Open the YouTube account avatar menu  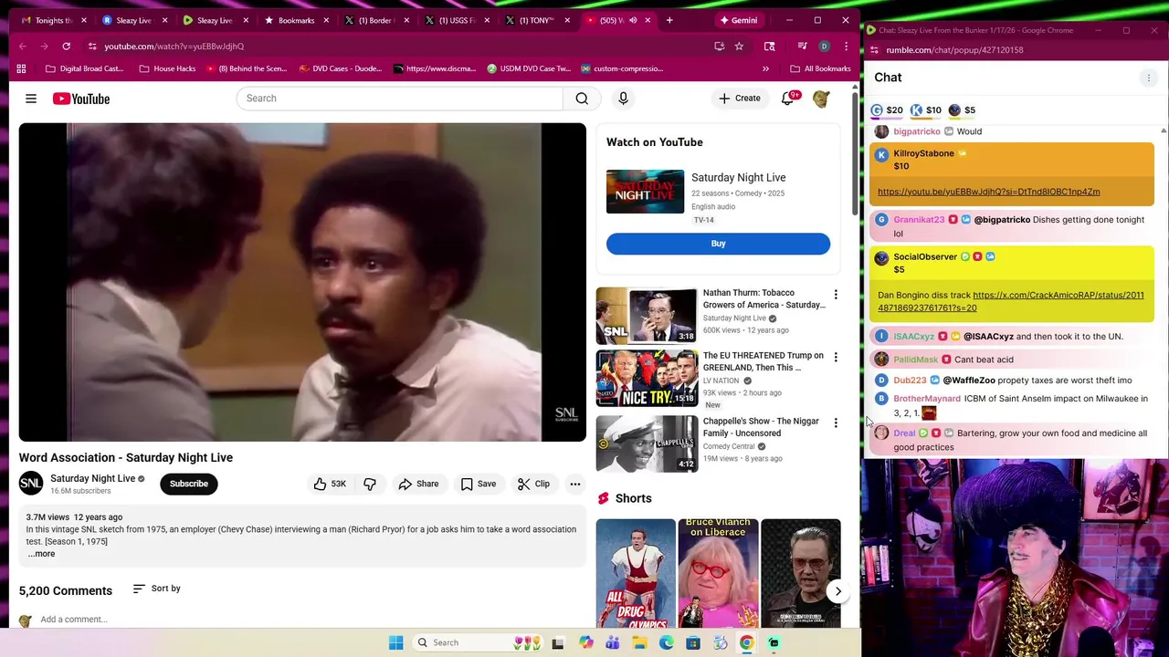(x=821, y=99)
